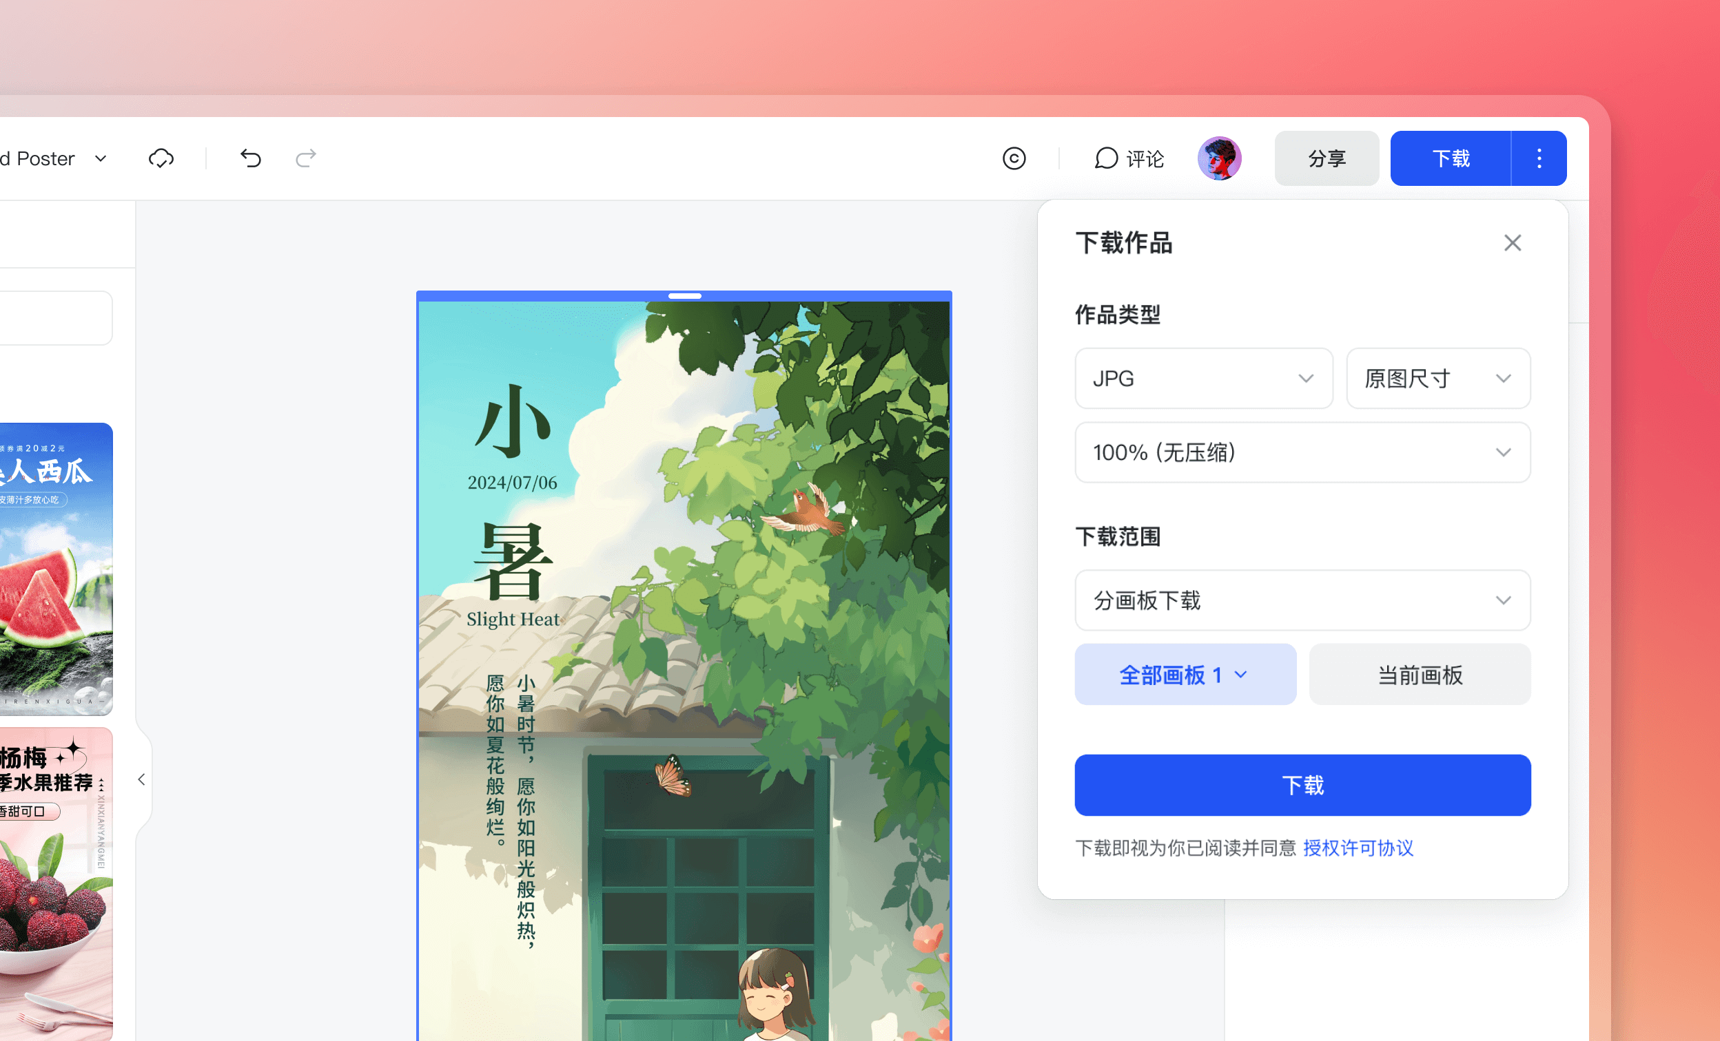Open the 授权许可协议 link
The width and height of the screenshot is (1720, 1041).
click(x=1358, y=848)
